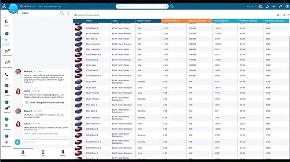Open Content grid in the sidebar
Screen dimensions: 290x162
click(7, 93)
